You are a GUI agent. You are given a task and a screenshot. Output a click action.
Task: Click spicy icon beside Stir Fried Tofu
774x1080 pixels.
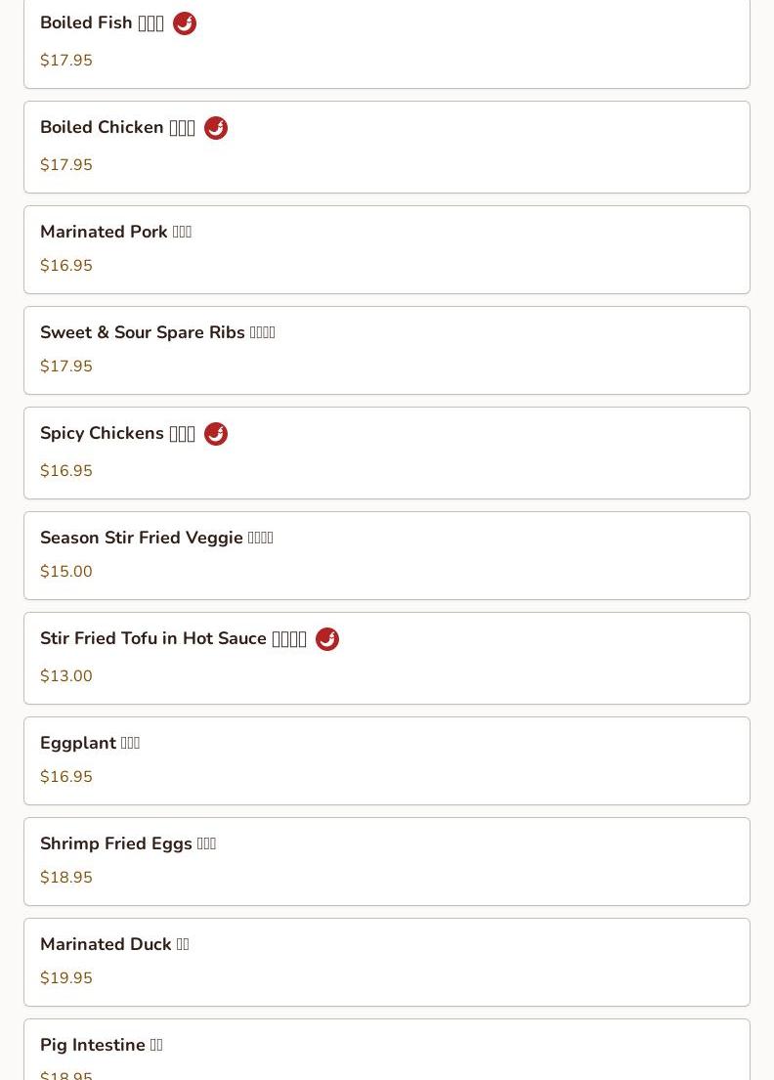pyautogui.click(x=327, y=639)
